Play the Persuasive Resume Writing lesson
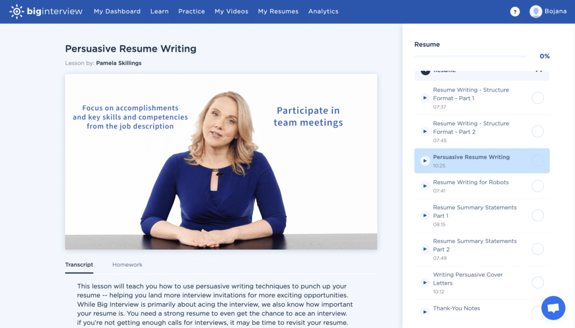 (x=425, y=161)
